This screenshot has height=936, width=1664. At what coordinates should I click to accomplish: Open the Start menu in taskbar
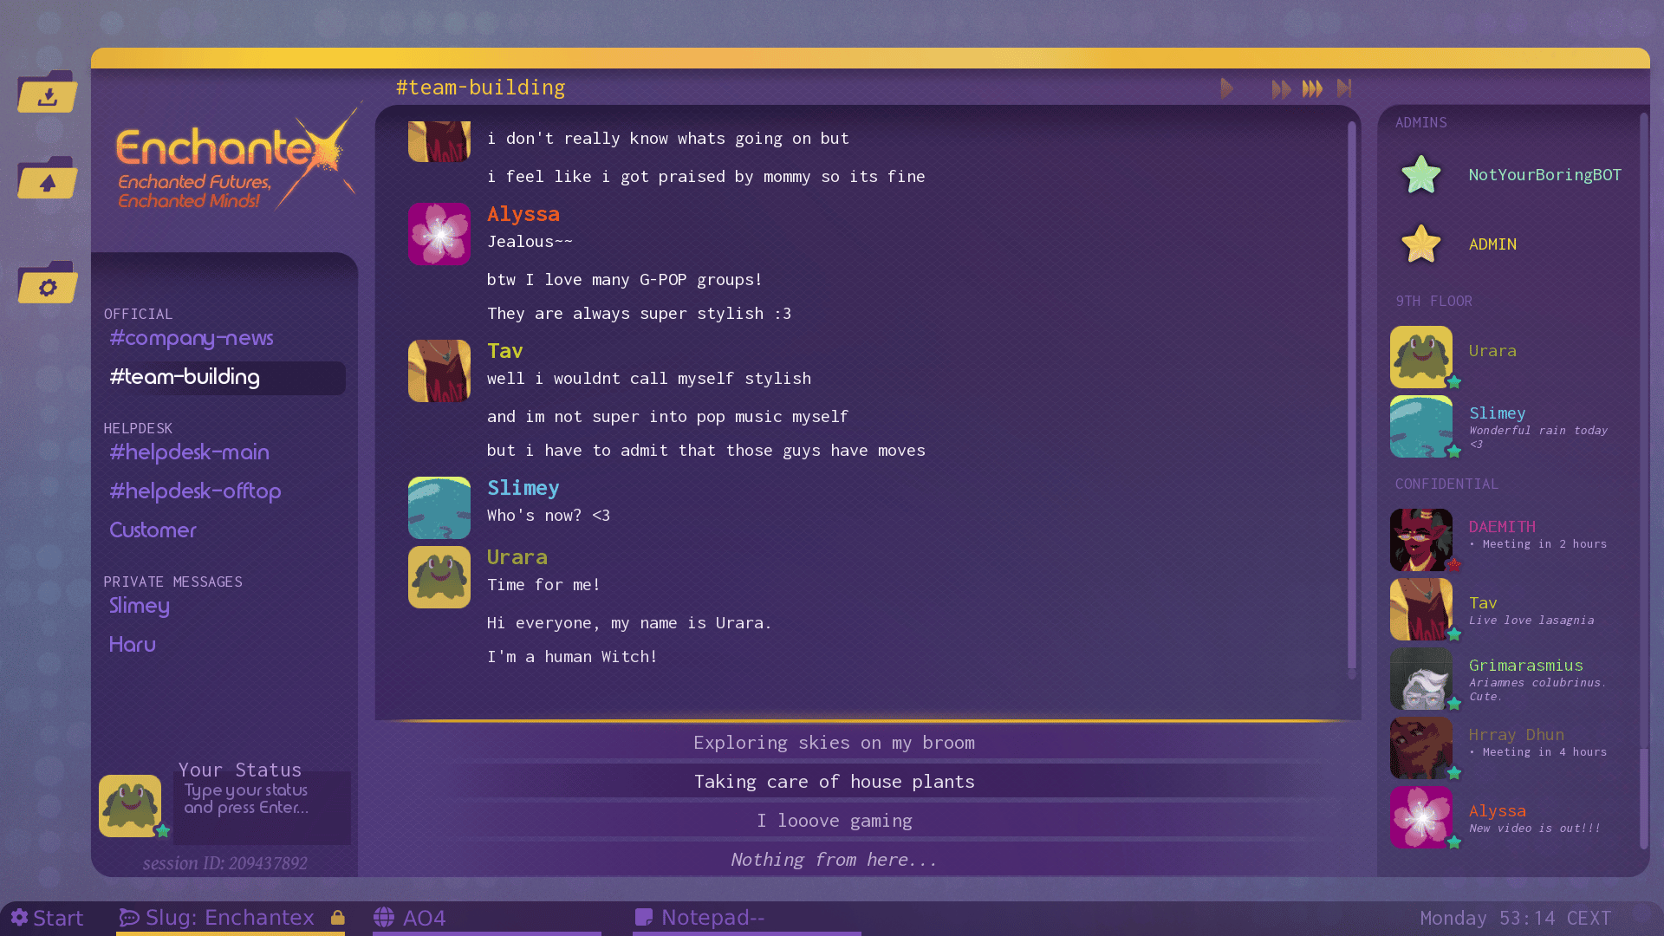click(48, 918)
